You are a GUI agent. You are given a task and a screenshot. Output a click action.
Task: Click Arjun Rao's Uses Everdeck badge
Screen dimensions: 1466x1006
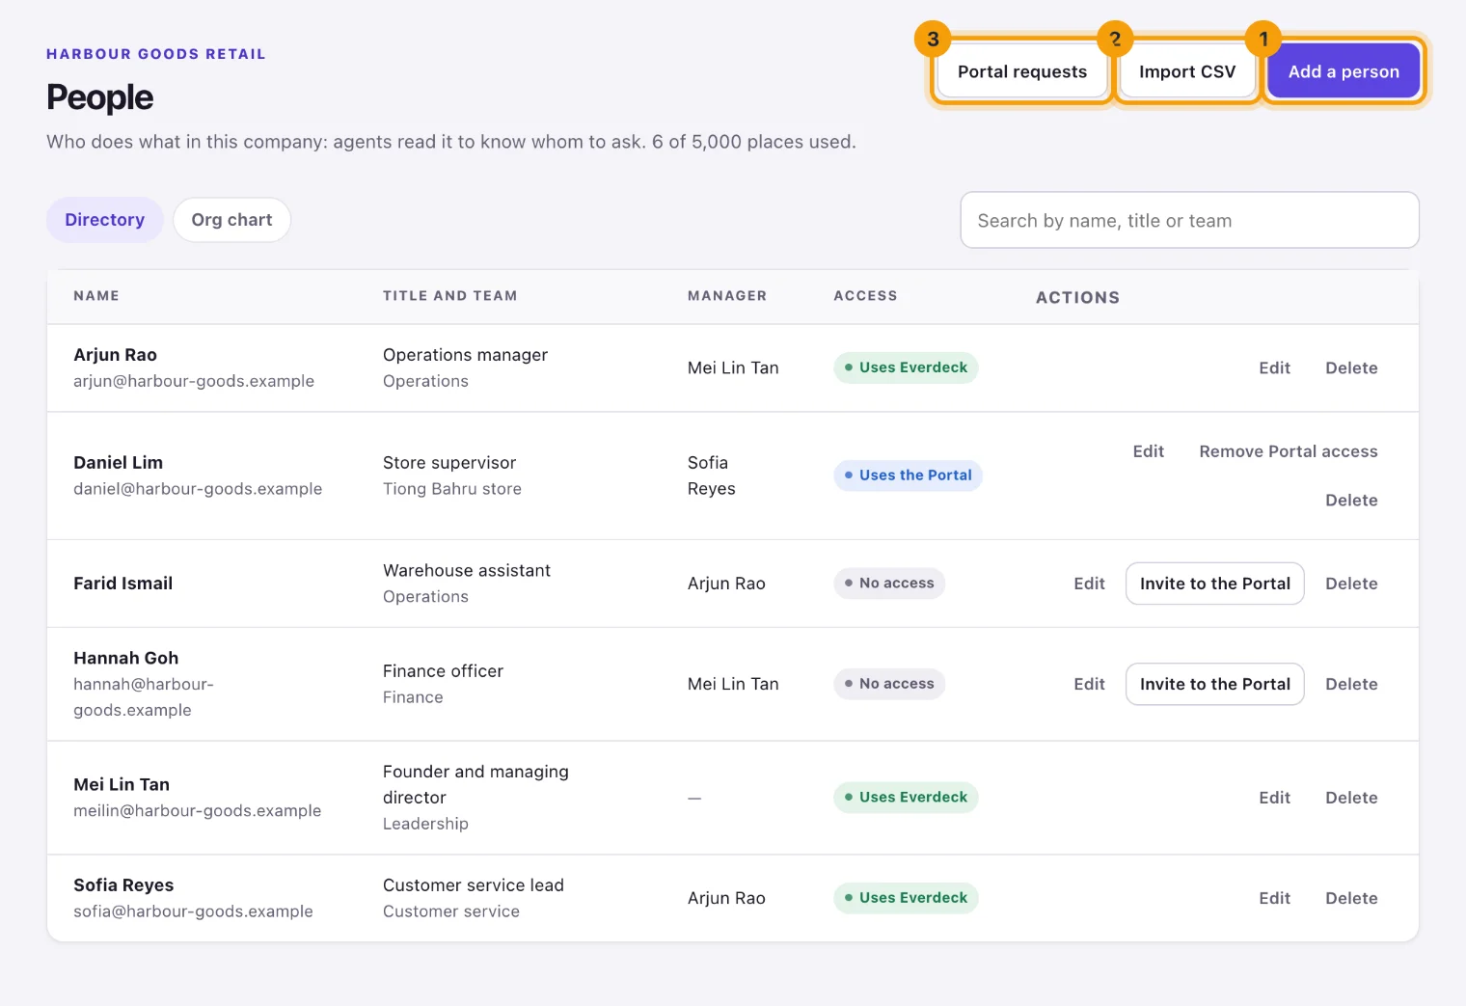tap(906, 367)
